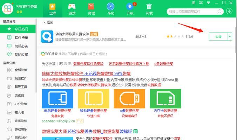Click the 软件榜单 list icon
237x140 pixels.
(x=9, y=37)
